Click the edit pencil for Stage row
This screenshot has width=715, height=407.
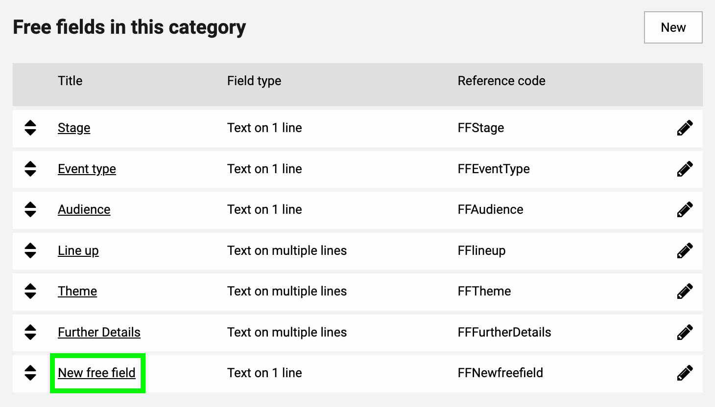[685, 128]
